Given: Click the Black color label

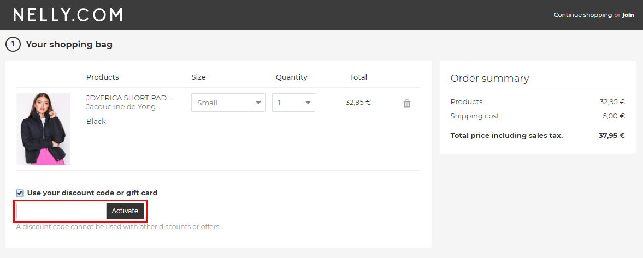Looking at the screenshot, I should [96, 121].
